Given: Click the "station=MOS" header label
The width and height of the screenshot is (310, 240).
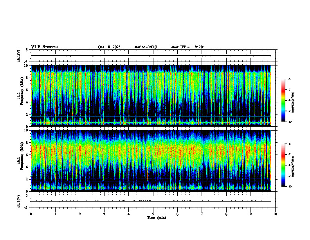Looking at the screenshot, I should (x=146, y=47).
